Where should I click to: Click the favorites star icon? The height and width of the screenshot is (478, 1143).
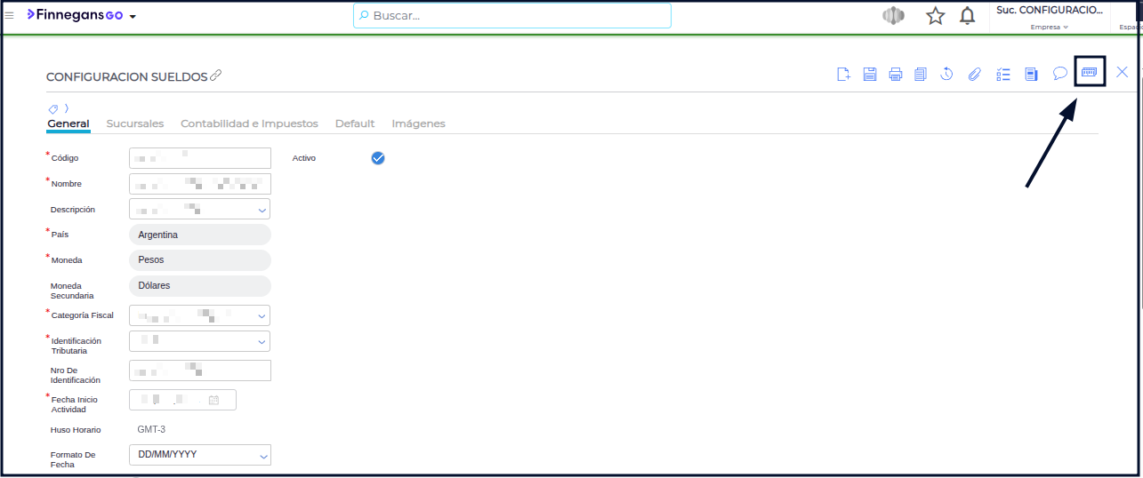click(935, 16)
